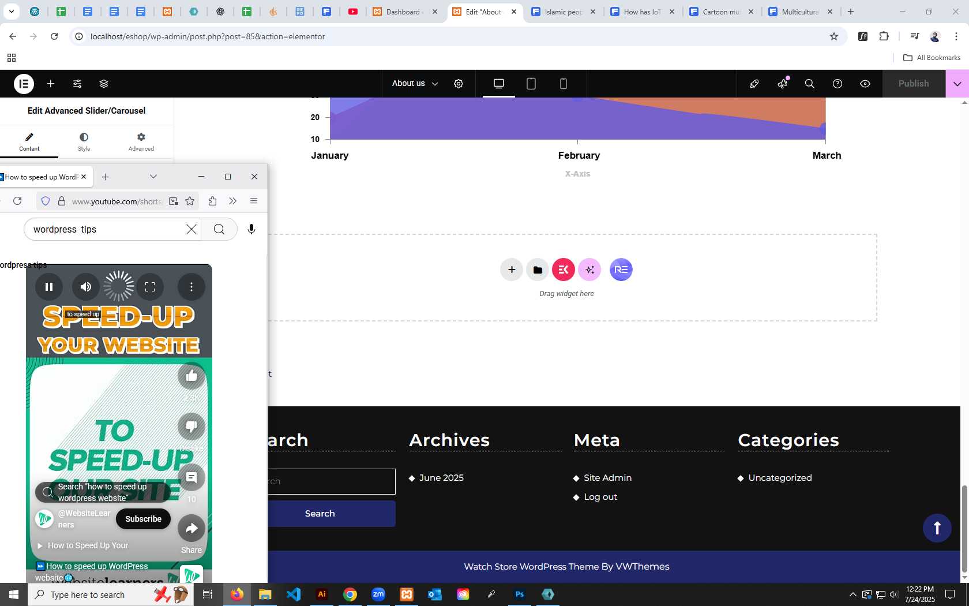This screenshot has height=606, width=969.
Task: Expand the publish options arrow
Action: click(957, 84)
